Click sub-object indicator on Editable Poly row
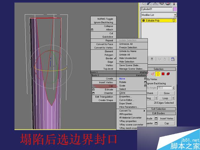The width and height of the screenshot is (200, 150). pos(174,20)
